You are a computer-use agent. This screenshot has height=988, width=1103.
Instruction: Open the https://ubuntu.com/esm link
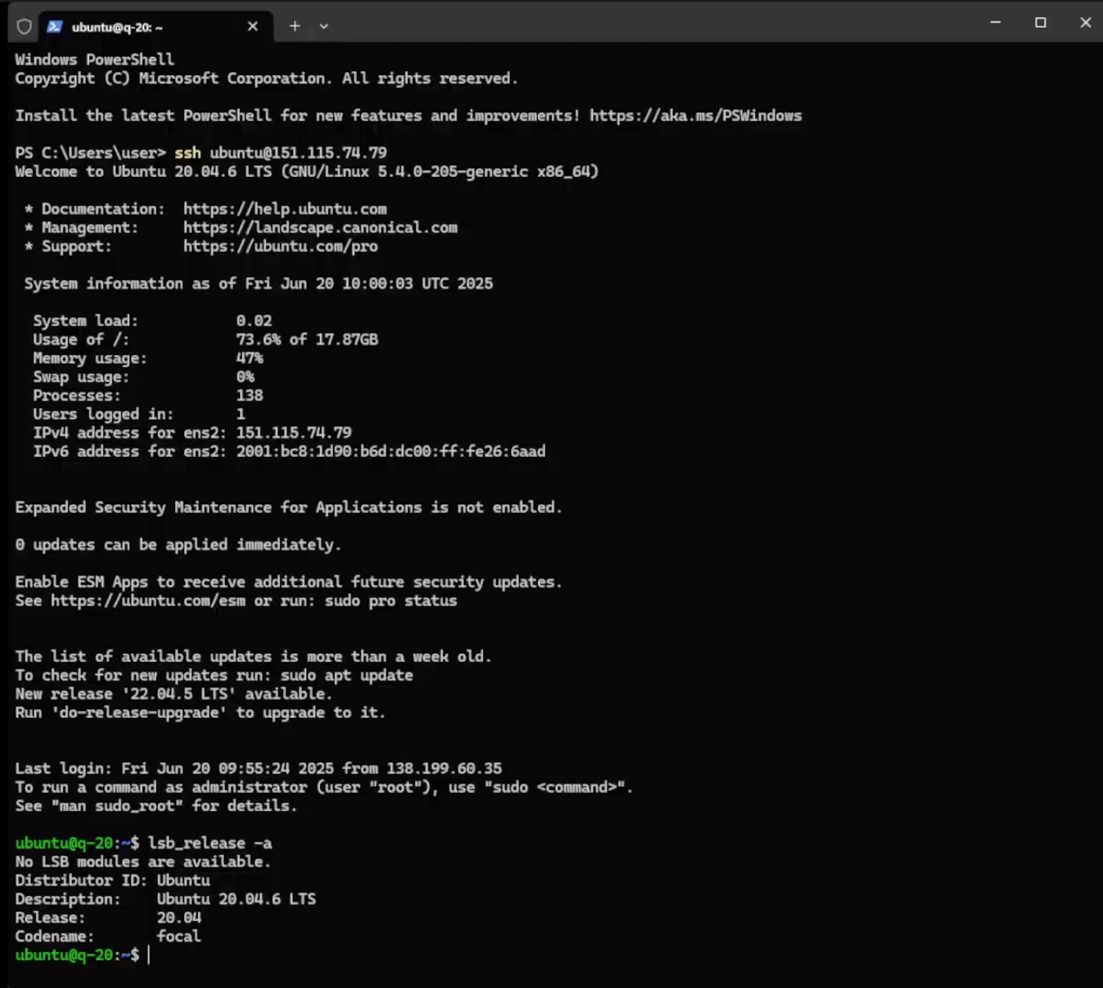point(148,601)
